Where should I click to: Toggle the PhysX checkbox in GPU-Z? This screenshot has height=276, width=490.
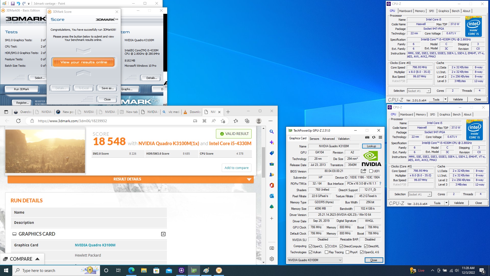(347, 252)
